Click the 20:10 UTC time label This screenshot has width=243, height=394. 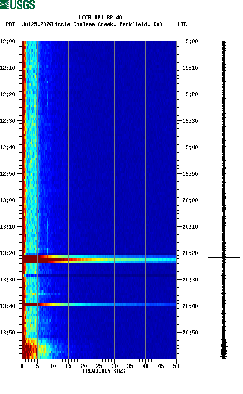pos(190,226)
